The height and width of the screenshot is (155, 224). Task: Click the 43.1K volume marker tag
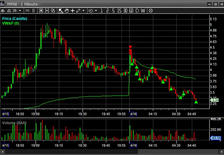point(216,138)
